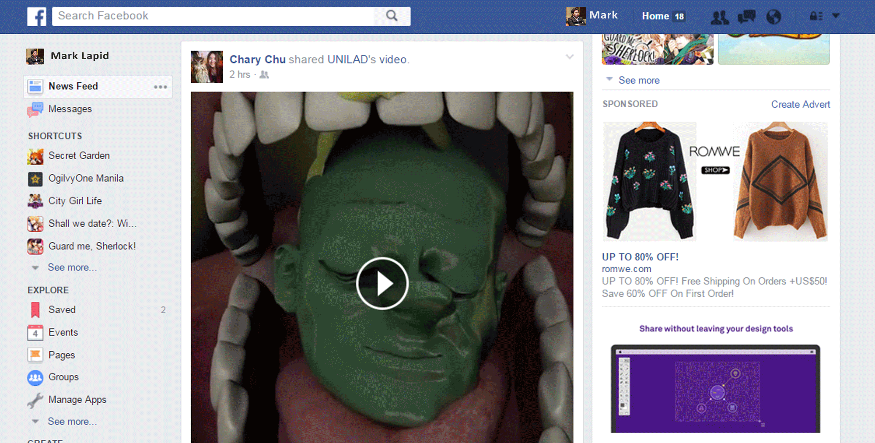Open Secret Garden shortcut icon
This screenshot has width=875, height=443.
tap(35, 156)
